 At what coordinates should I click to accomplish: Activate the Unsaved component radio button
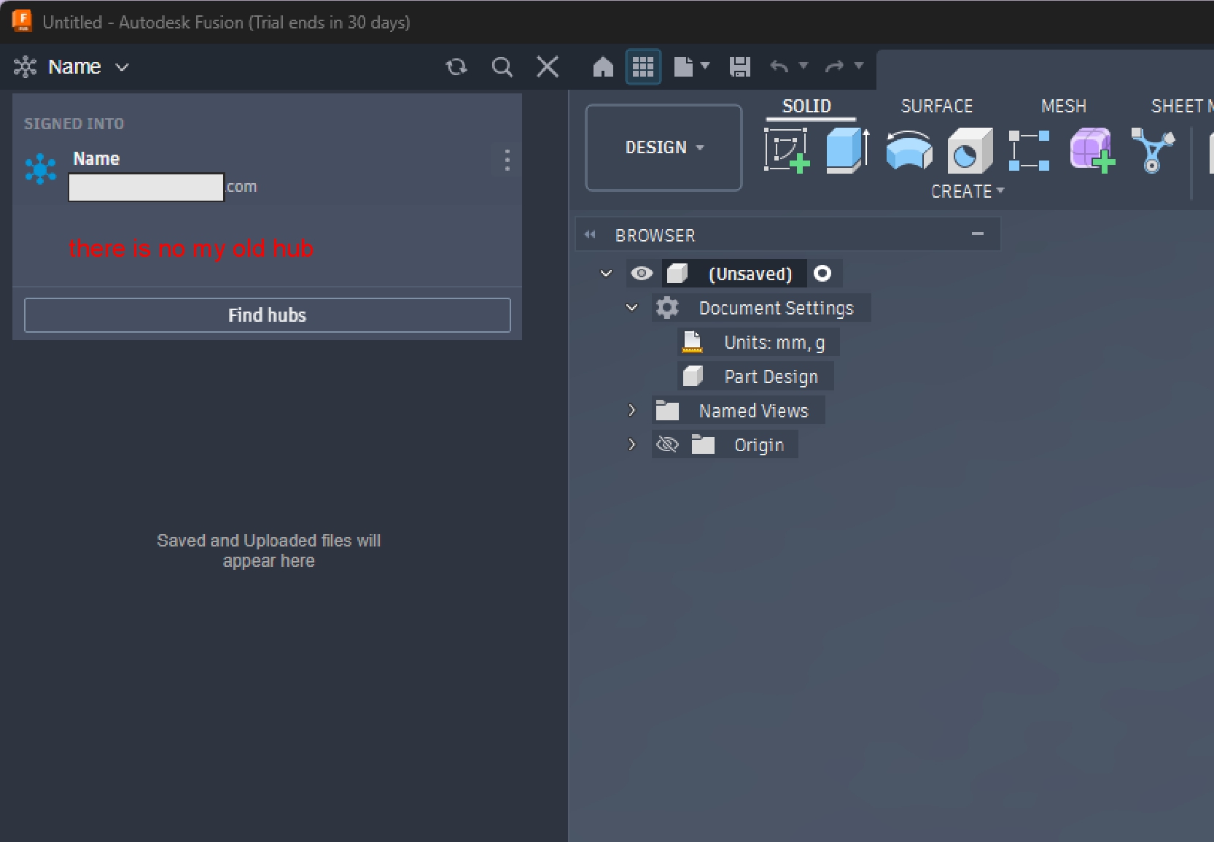coord(822,274)
